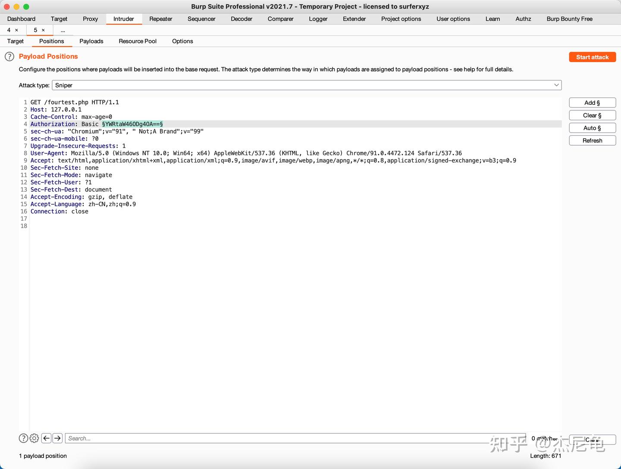Screen dimensions: 621x469
Task: Open the Intruder Target sub-tab
Action: (16, 41)
